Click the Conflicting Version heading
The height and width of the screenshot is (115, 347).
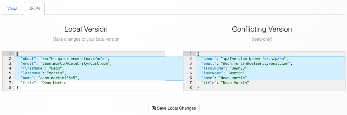tap(262, 29)
